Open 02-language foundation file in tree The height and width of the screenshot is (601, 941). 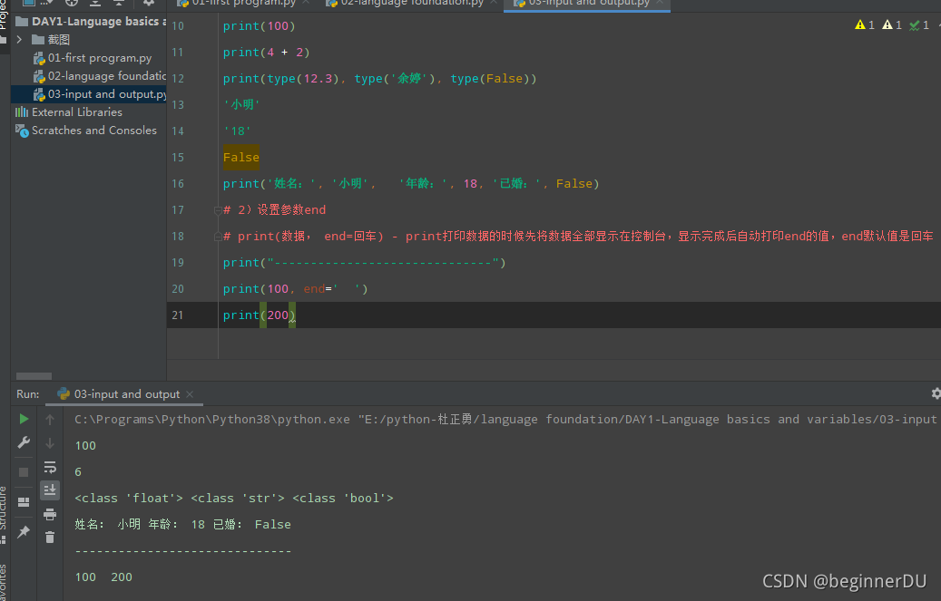click(106, 76)
